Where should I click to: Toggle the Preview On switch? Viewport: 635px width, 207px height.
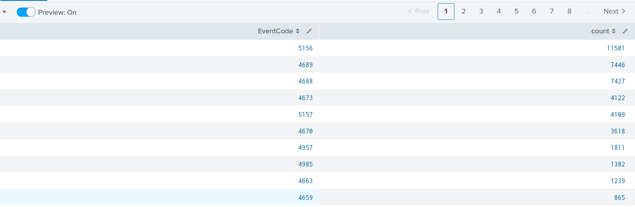pos(26,12)
